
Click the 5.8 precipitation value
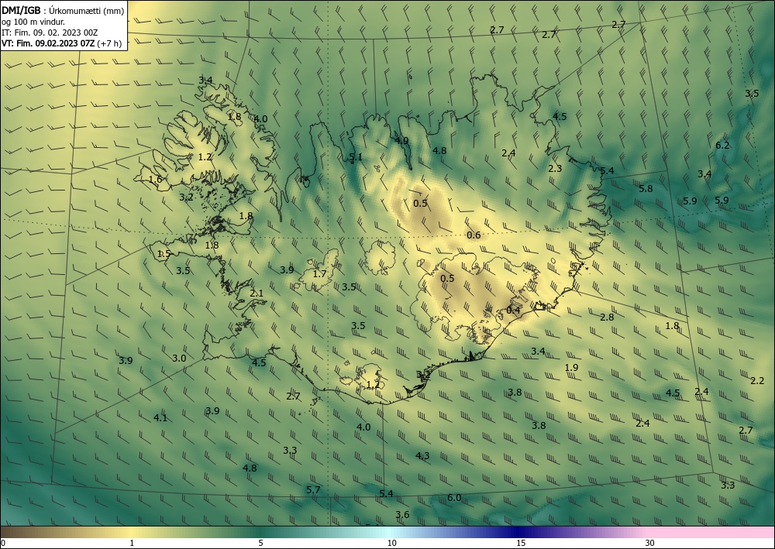tap(646, 189)
